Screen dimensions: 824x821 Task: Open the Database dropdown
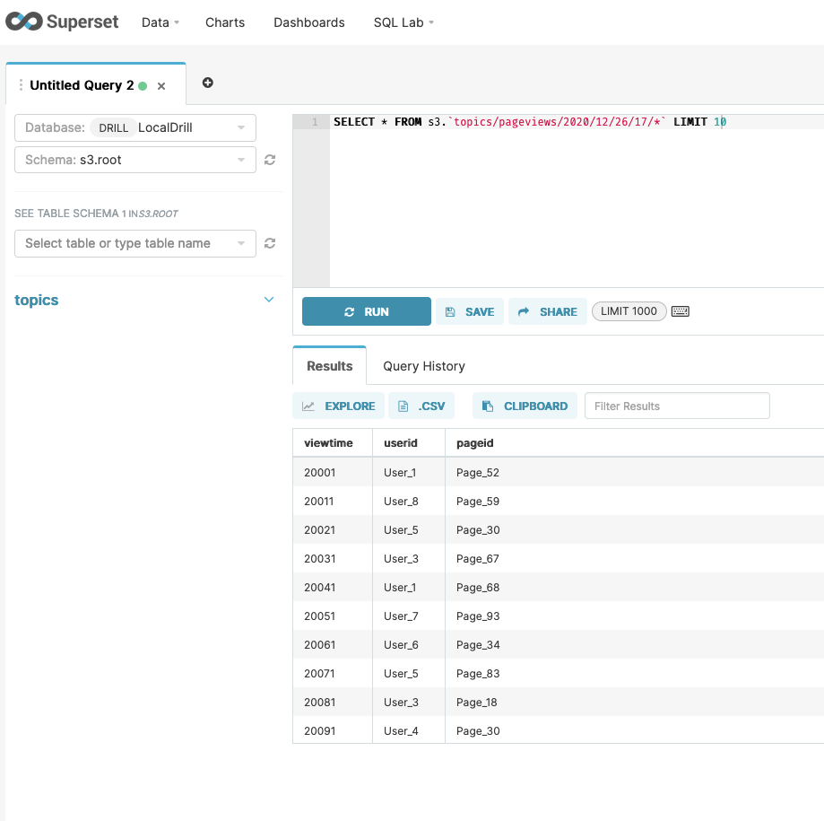coord(135,127)
